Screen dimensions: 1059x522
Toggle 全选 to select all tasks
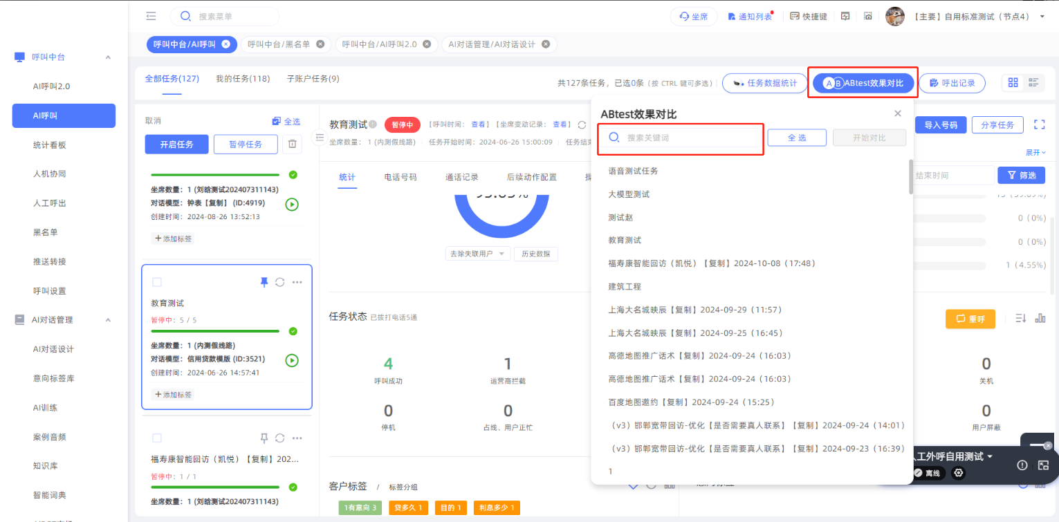[286, 121]
